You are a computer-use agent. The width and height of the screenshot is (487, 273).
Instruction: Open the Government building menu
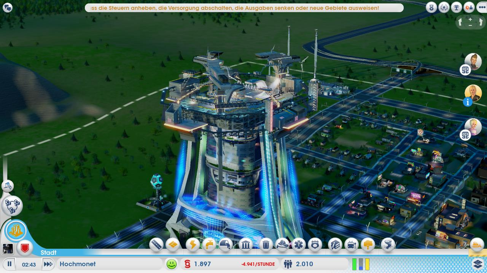point(246,245)
